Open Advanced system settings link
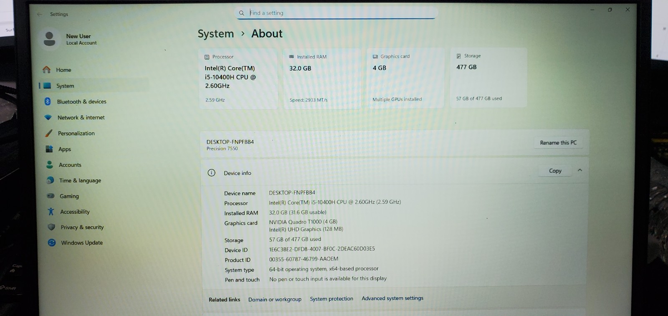The height and width of the screenshot is (316, 668). coord(392,298)
